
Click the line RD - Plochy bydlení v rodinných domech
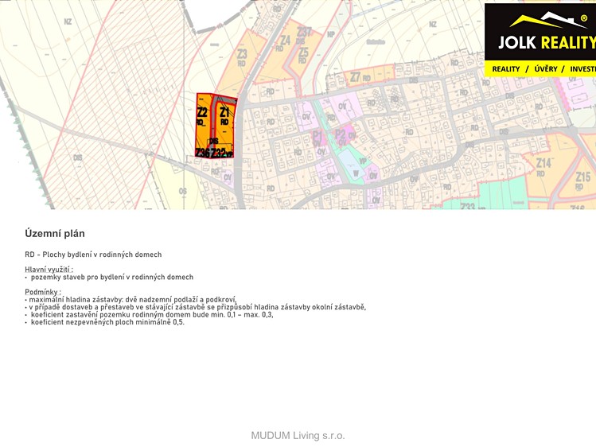93,255
